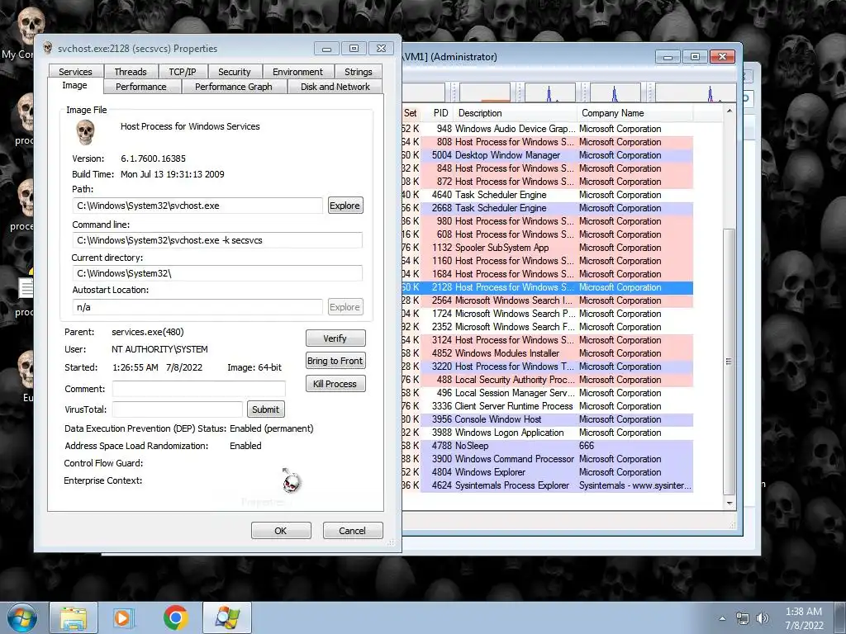This screenshot has height=634, width=846.
Task: Confirm with the OK button
Action: 281,531
